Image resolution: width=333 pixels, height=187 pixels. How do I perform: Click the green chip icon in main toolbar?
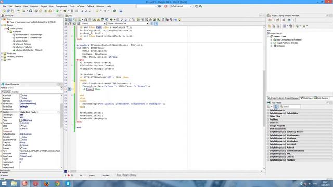tap(114, 11)
